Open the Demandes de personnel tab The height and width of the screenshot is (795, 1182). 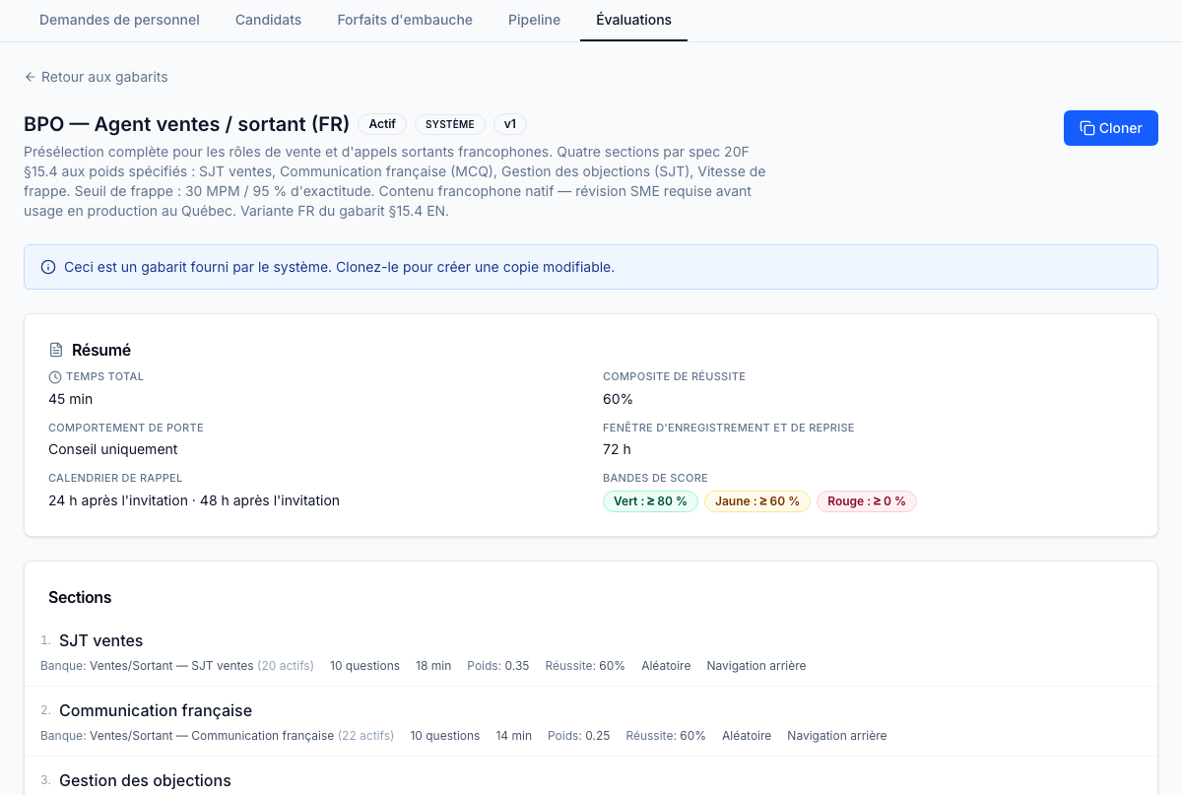119,20
